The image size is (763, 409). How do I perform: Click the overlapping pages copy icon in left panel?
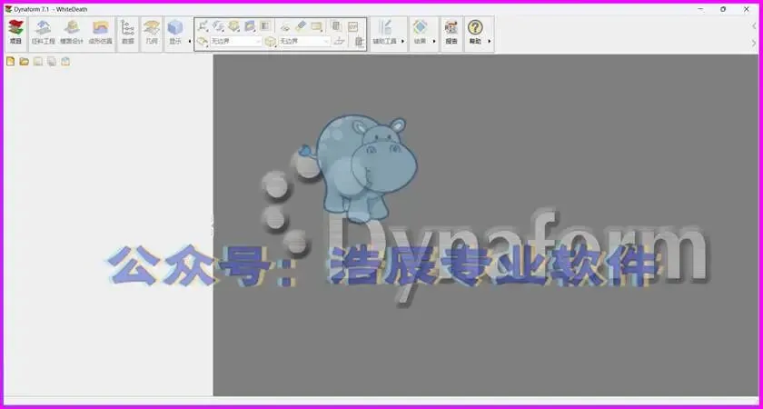pyautogui.click(x=52, y=62)
